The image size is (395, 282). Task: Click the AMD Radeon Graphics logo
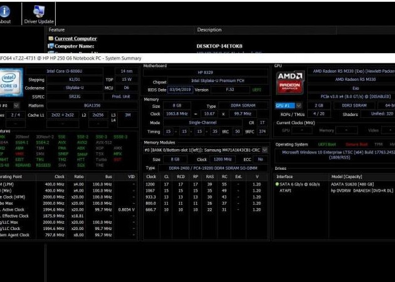coord(287,83)
